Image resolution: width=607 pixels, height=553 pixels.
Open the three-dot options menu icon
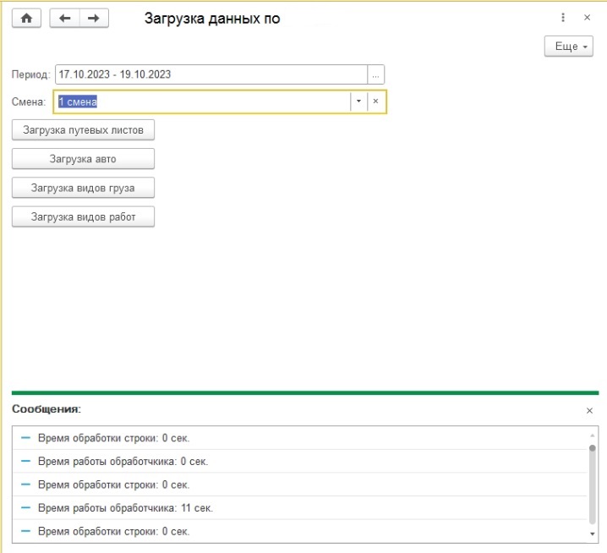(x=563, y=18)
